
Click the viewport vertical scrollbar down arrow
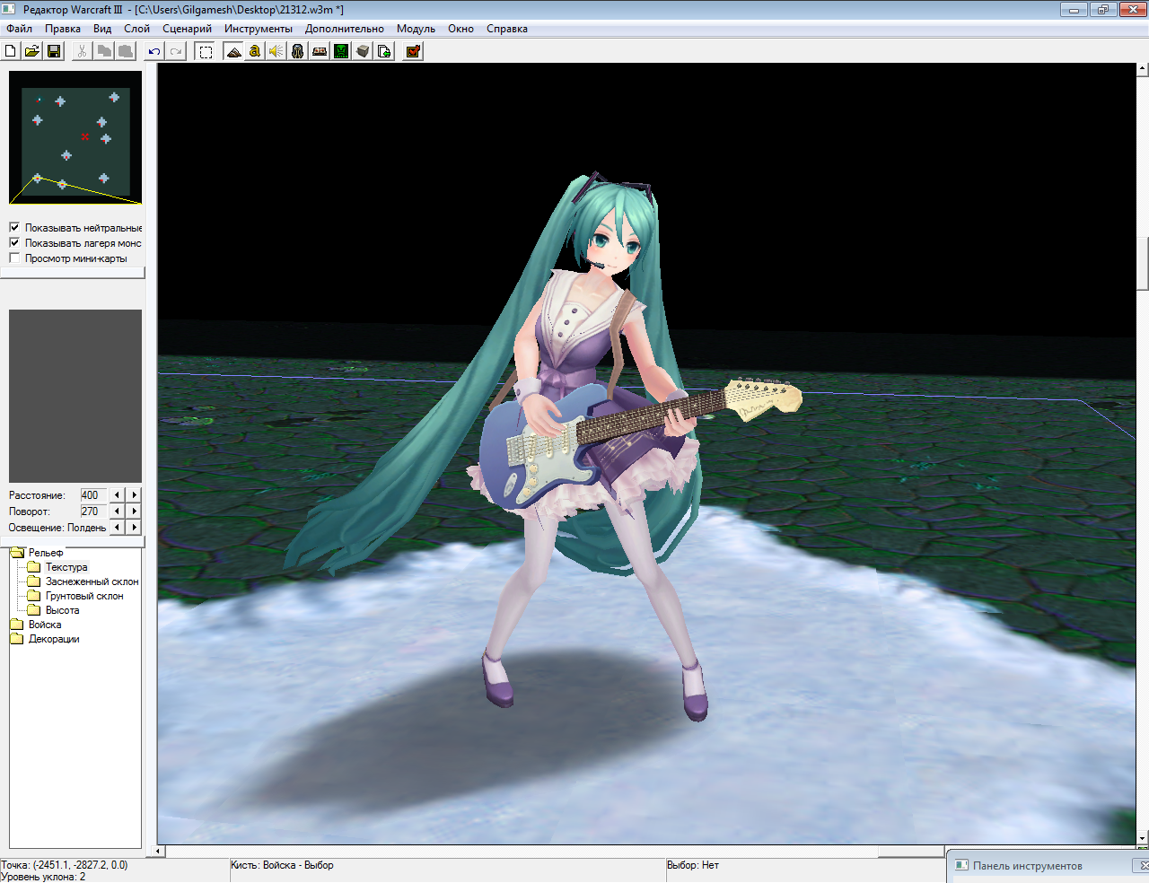(1142, 838)
